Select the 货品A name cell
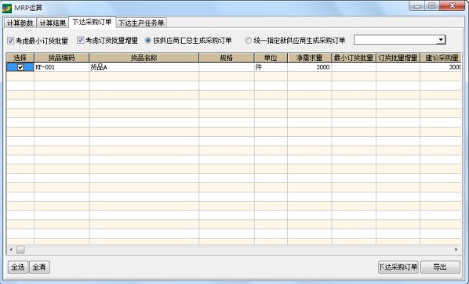 (x=144, y=67)
